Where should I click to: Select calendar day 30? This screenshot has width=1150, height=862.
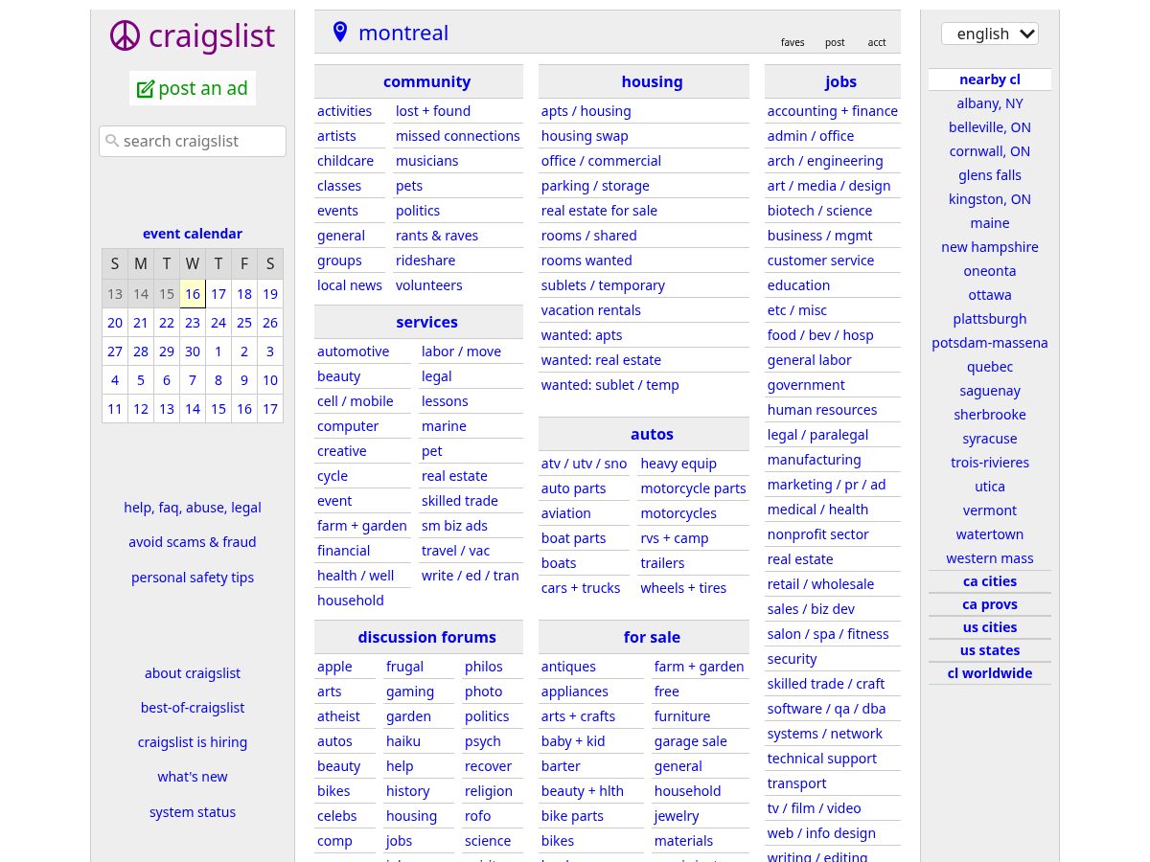[x=193, y=352]
